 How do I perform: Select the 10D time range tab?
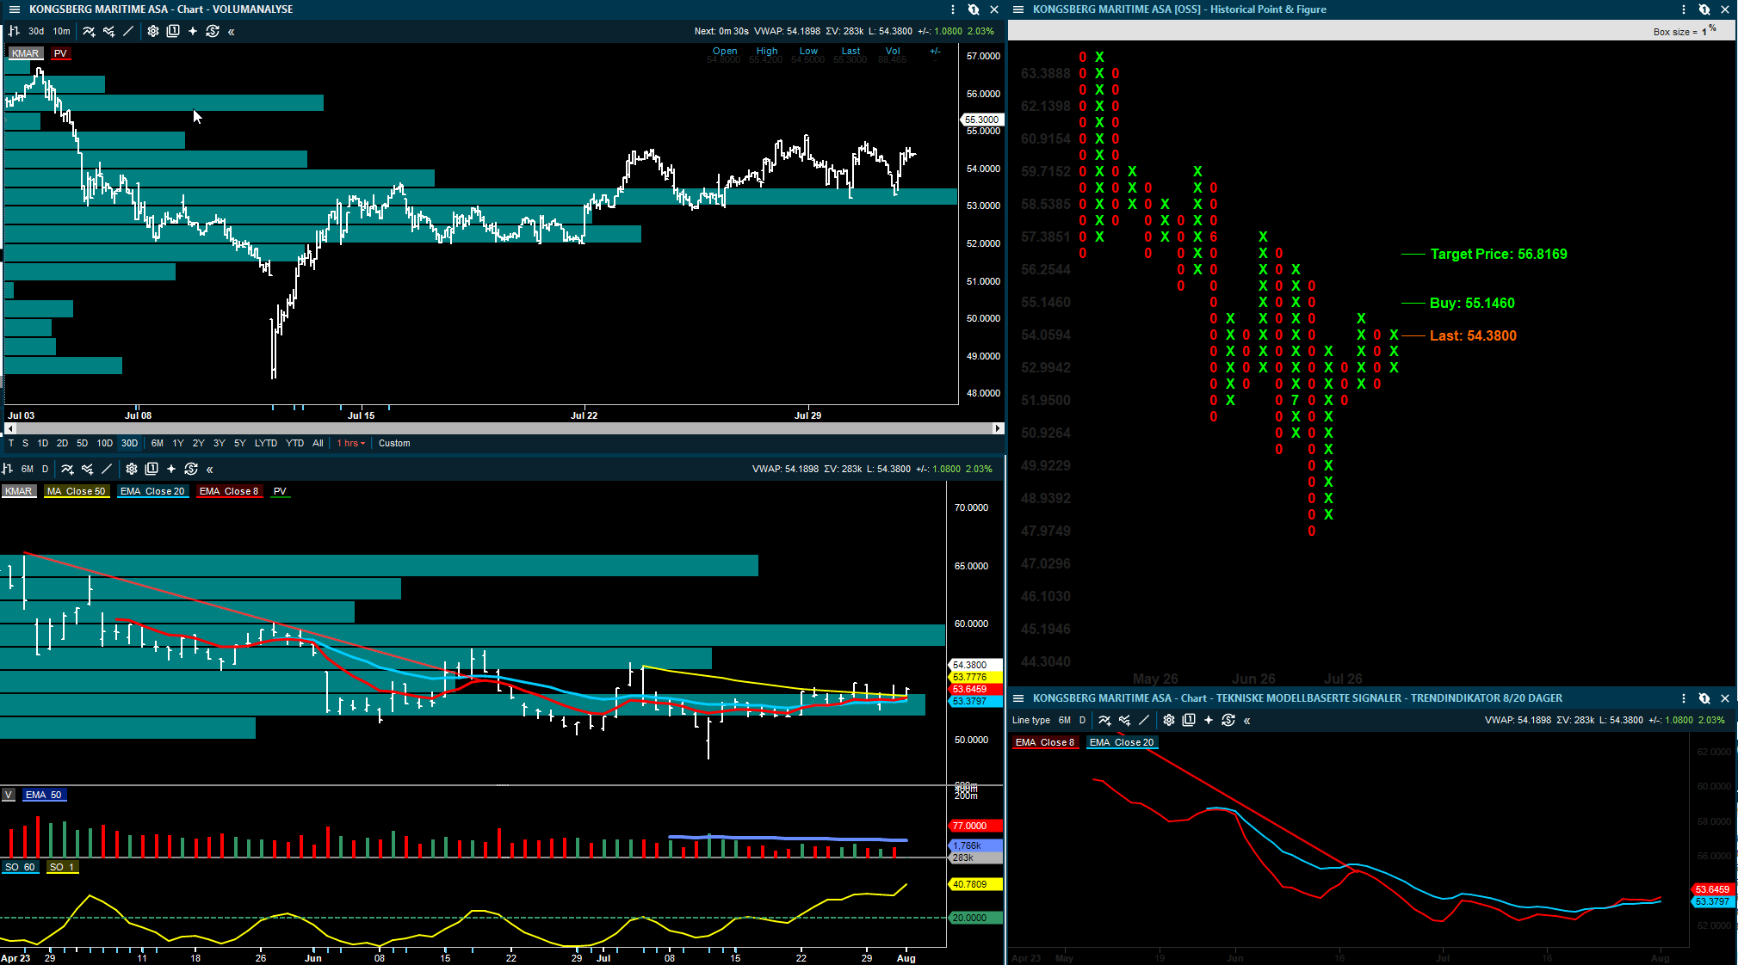pyautogui.click(x=104, y=444)
